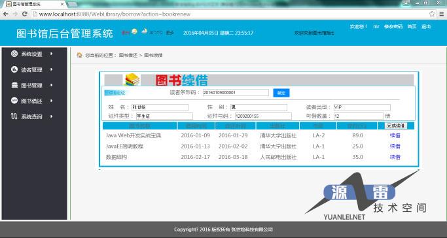Click the 读者条形码 input field
Screen dimensions: 447x238
pos(236,93)
